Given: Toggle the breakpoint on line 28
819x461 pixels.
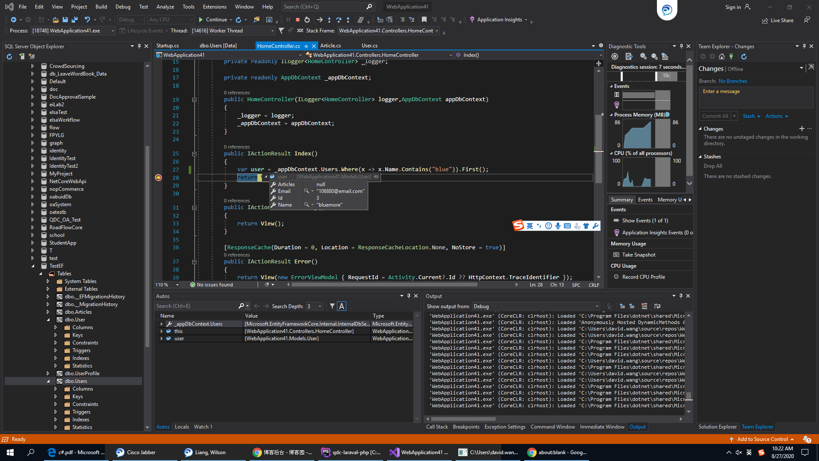Looking at the screenshot, I should point(158,178).
